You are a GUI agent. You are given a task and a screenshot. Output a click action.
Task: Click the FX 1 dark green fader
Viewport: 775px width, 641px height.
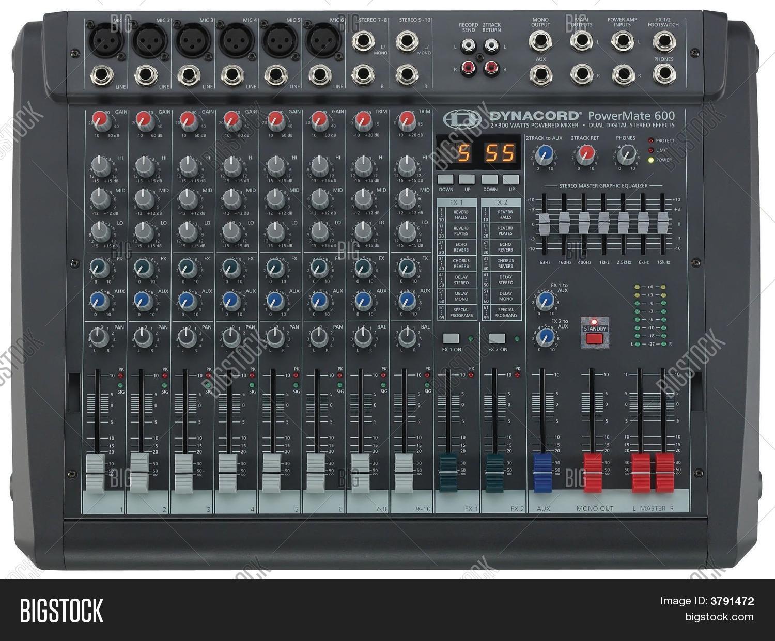pos(448,472)
